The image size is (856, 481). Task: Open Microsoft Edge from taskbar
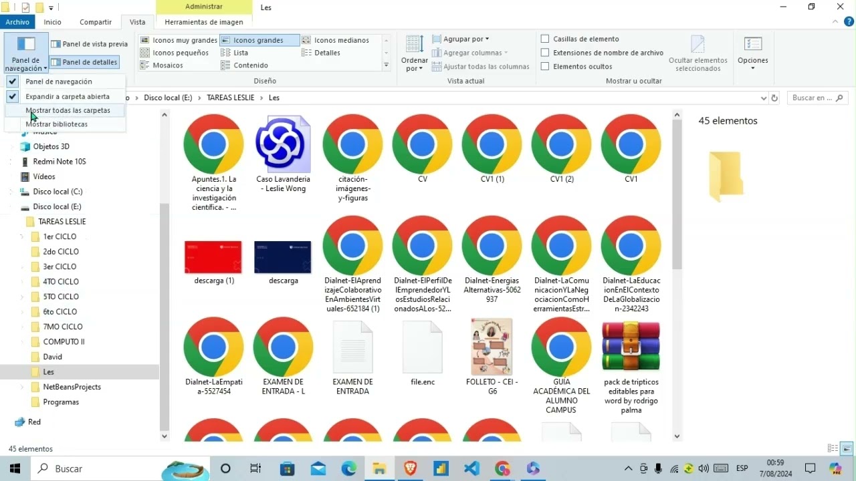pos(349,468)
